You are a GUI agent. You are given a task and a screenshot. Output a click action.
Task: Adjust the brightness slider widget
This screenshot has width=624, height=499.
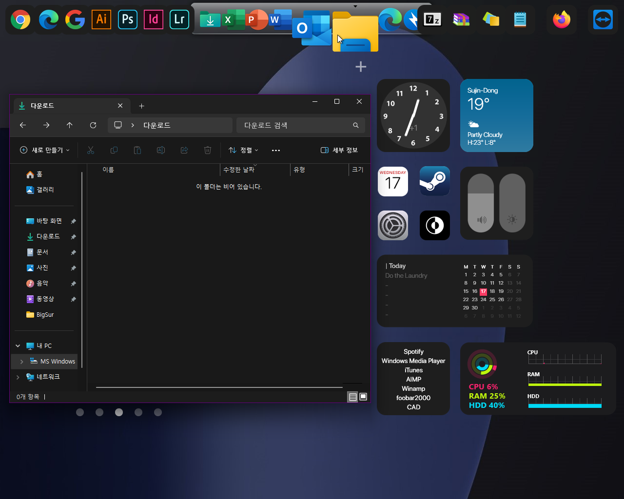point(512,203)
